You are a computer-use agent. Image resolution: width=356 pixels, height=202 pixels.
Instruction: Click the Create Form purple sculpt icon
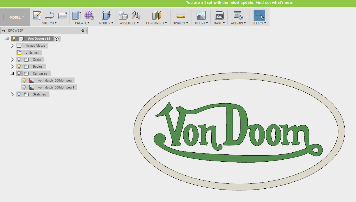click(x=89, y=15)
